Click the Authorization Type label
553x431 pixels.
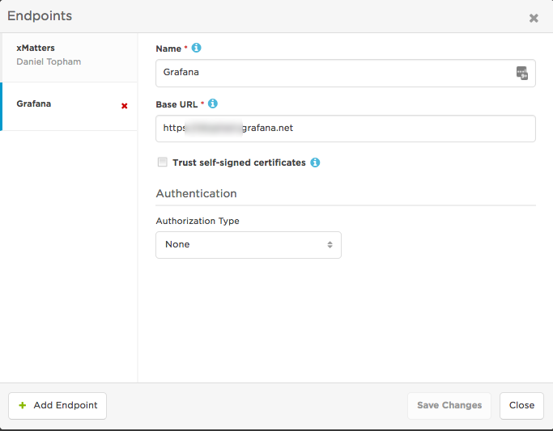[x=198, y=221]
